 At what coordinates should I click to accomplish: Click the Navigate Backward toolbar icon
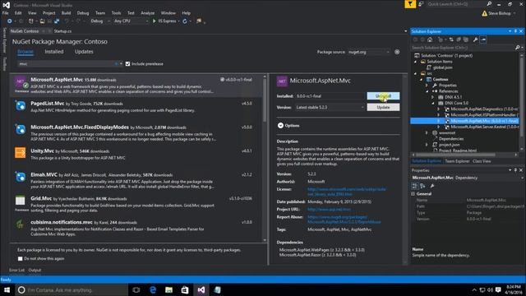point(9,21)
